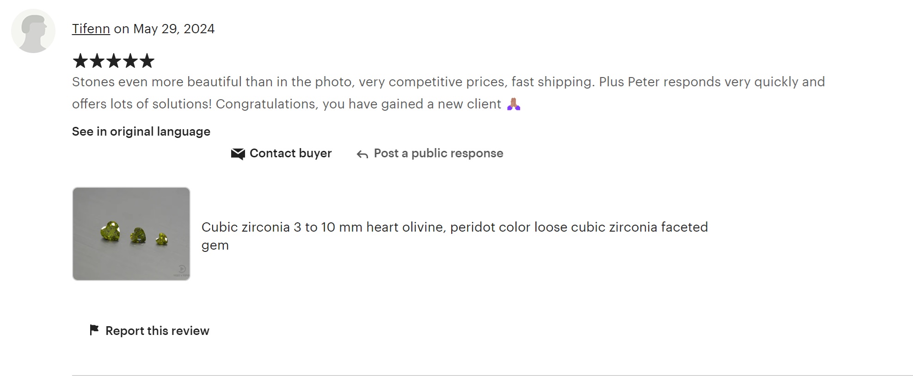The image size is (913, 376).
Task: Click the May 29, 2024 review date
Action: [x=174, y=29]
